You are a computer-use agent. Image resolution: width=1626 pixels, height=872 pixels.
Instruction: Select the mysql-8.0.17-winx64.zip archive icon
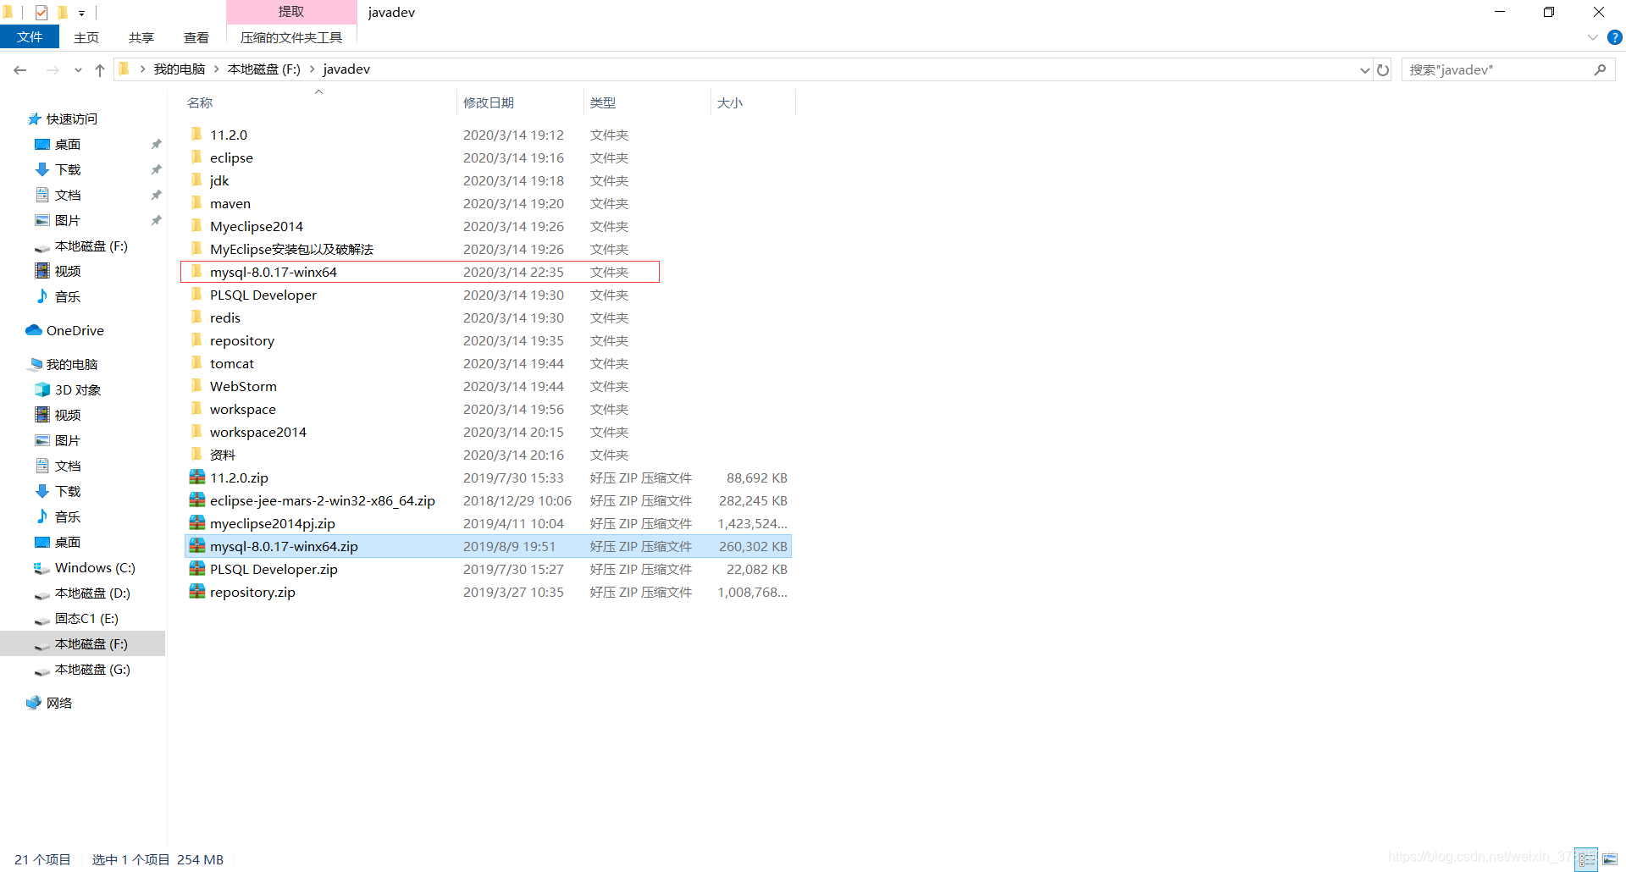coord(197,545)
